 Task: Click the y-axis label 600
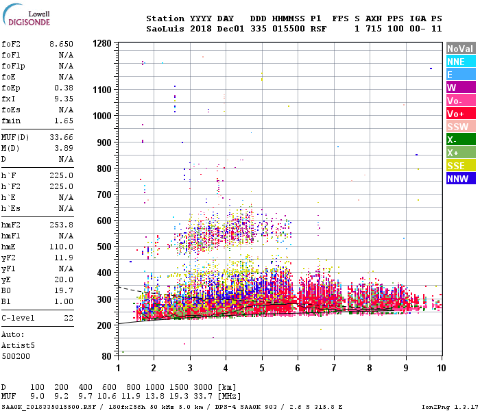pyautogui.click(x=104, y=221)
